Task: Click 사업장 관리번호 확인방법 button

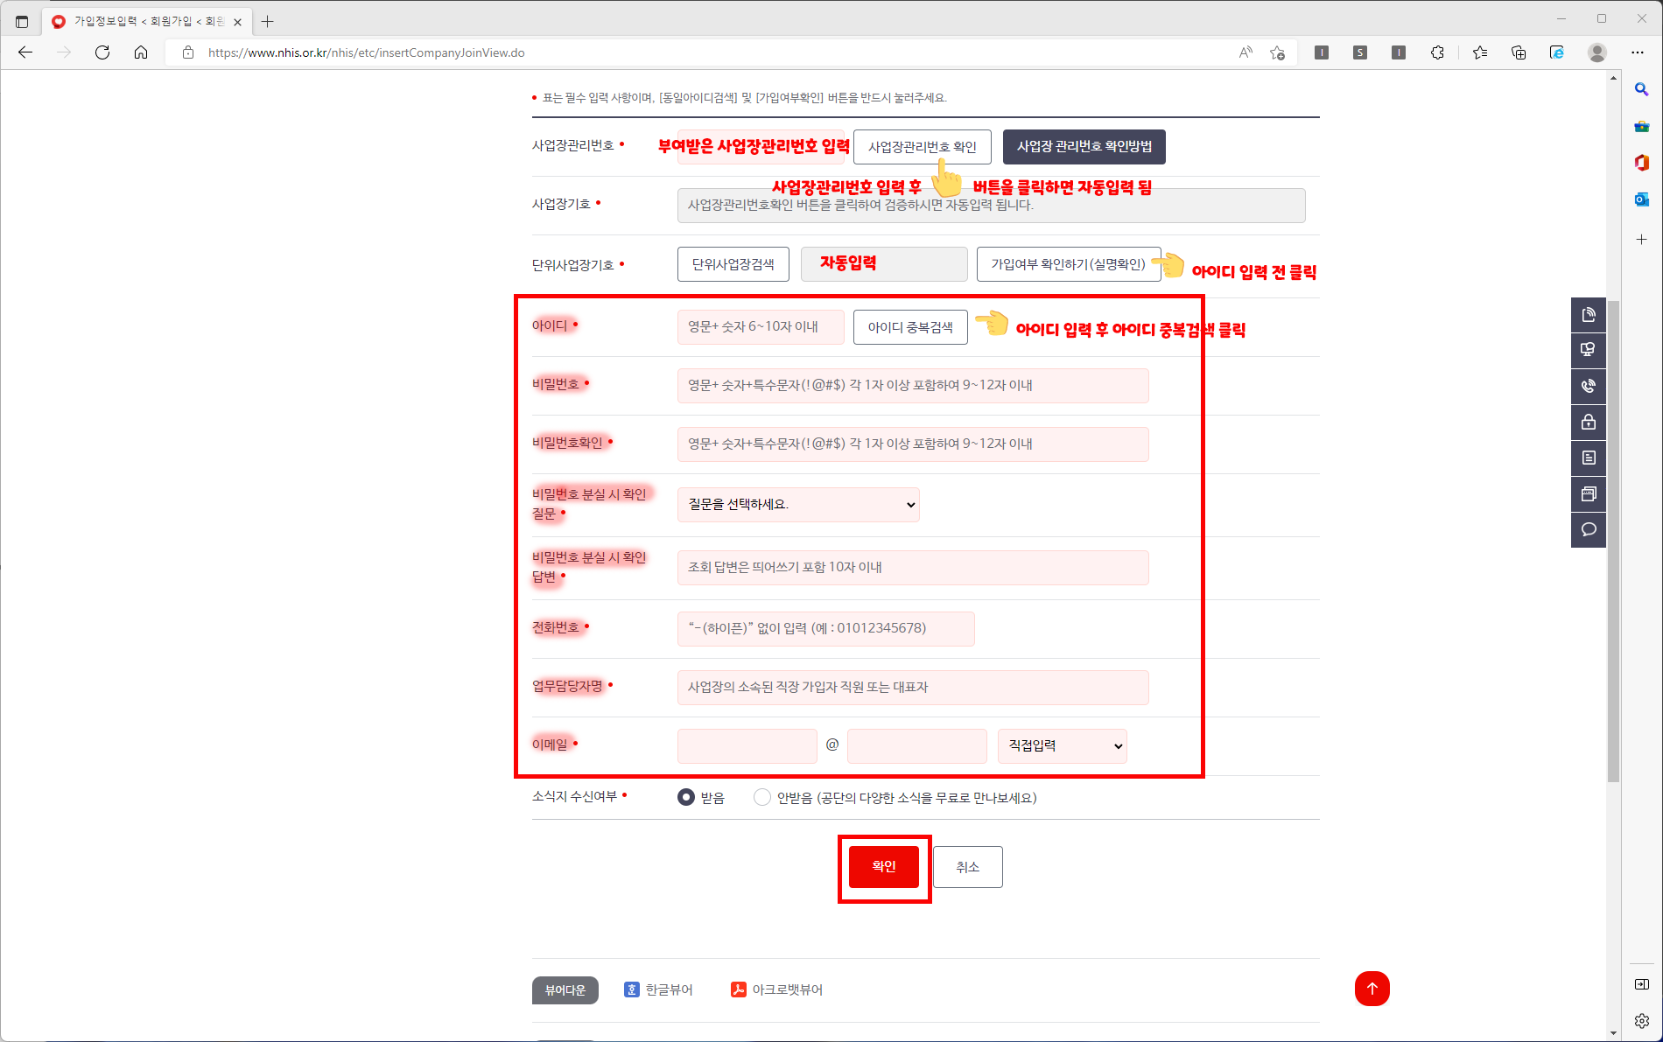Action: point(1084,147)
